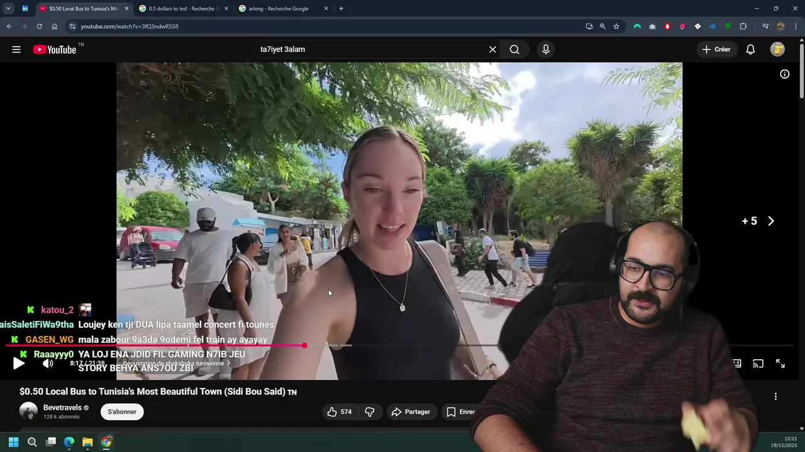Viewport: 805px width, 452px height.
Task: Reload the current page
Action: tap(39, 26)
